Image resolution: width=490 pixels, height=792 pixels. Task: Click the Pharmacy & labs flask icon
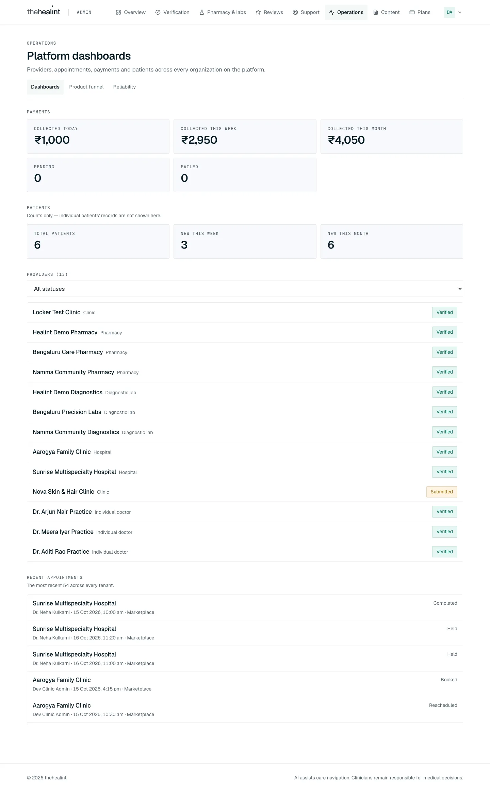(x=202, y=12)
